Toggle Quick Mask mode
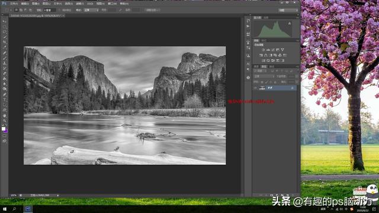Viewport: 379px width, 213px height. tap(4, 135)
